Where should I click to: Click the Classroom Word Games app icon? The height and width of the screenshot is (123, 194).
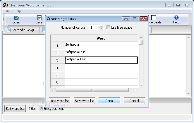click(x=5, y=5)
